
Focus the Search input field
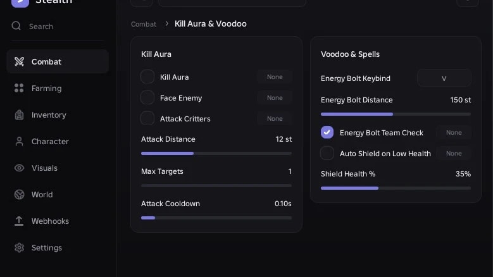pyautogui.click(x=58, y=27)
